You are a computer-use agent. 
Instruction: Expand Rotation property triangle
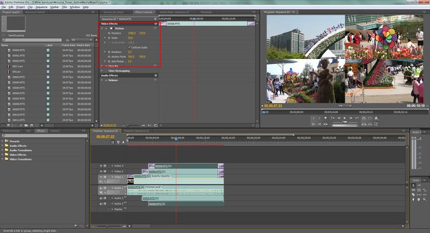pyautogui.click(x=105, y=52)
